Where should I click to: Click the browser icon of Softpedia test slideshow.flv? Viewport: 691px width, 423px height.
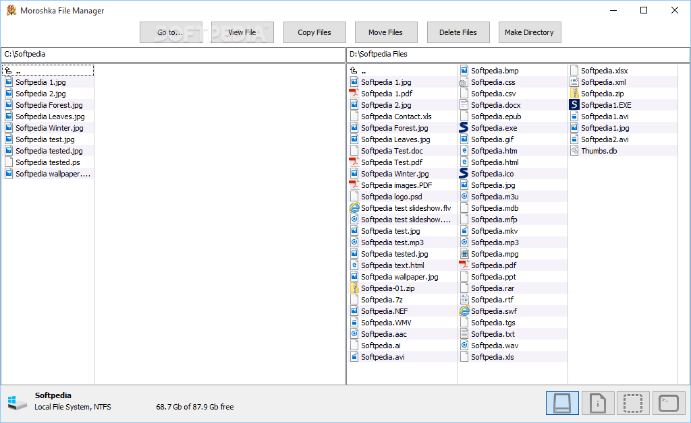[354, 208]
